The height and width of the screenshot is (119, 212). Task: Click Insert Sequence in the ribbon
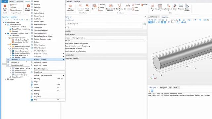[x=16, y=10]
